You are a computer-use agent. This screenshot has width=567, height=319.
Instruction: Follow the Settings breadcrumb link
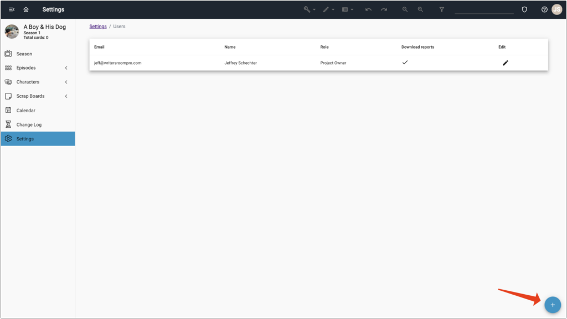98,27
